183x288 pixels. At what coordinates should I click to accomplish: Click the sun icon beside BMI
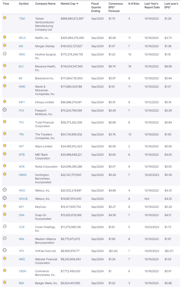(4, 282)
